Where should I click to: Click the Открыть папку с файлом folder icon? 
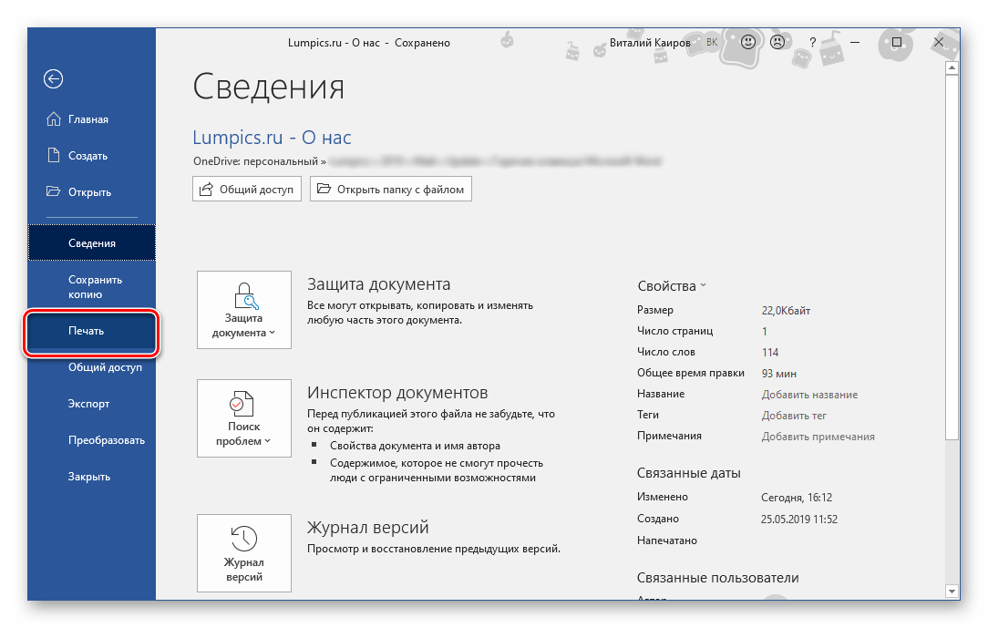pos(325,189)
